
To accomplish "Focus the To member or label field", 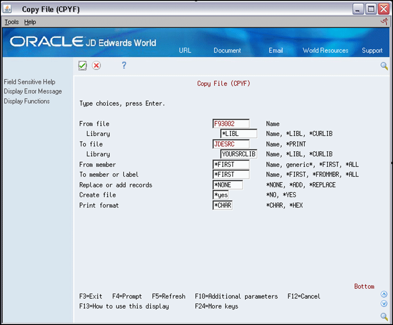I will [231, 174].
